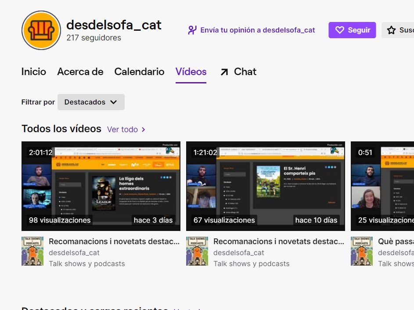Open the 2:01:12 video thumbnail

[101, 186]
